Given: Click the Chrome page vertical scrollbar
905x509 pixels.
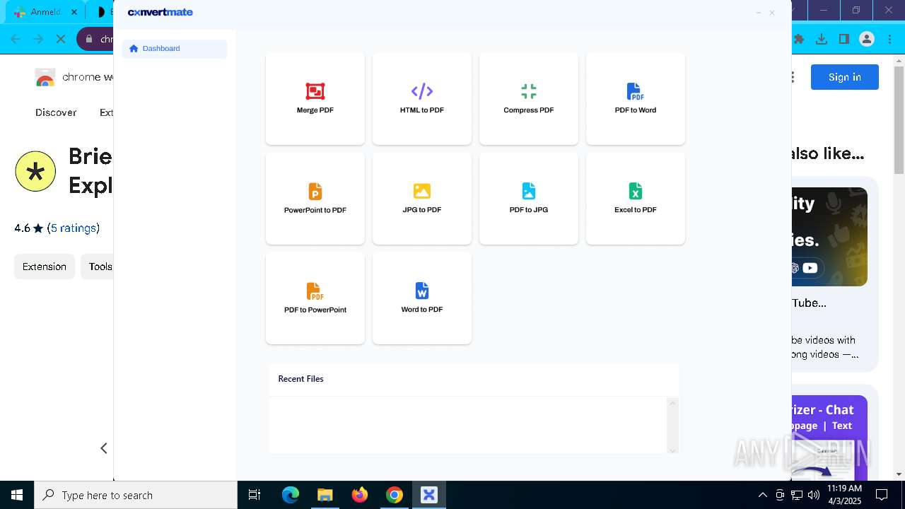Looking at the screenshot, I should (899, 120).
